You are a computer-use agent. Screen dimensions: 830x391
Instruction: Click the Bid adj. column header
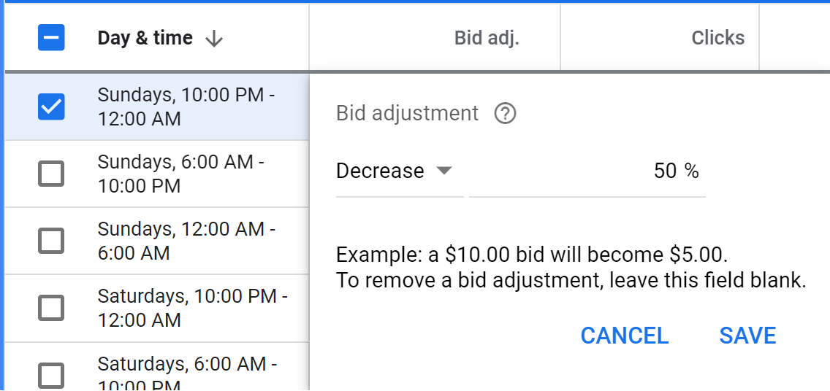[x=487, y=38]
